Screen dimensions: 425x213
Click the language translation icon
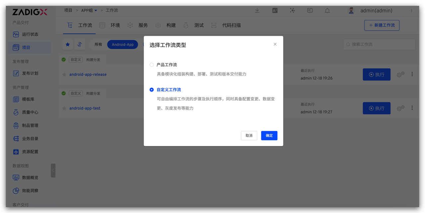coord(275,11)
